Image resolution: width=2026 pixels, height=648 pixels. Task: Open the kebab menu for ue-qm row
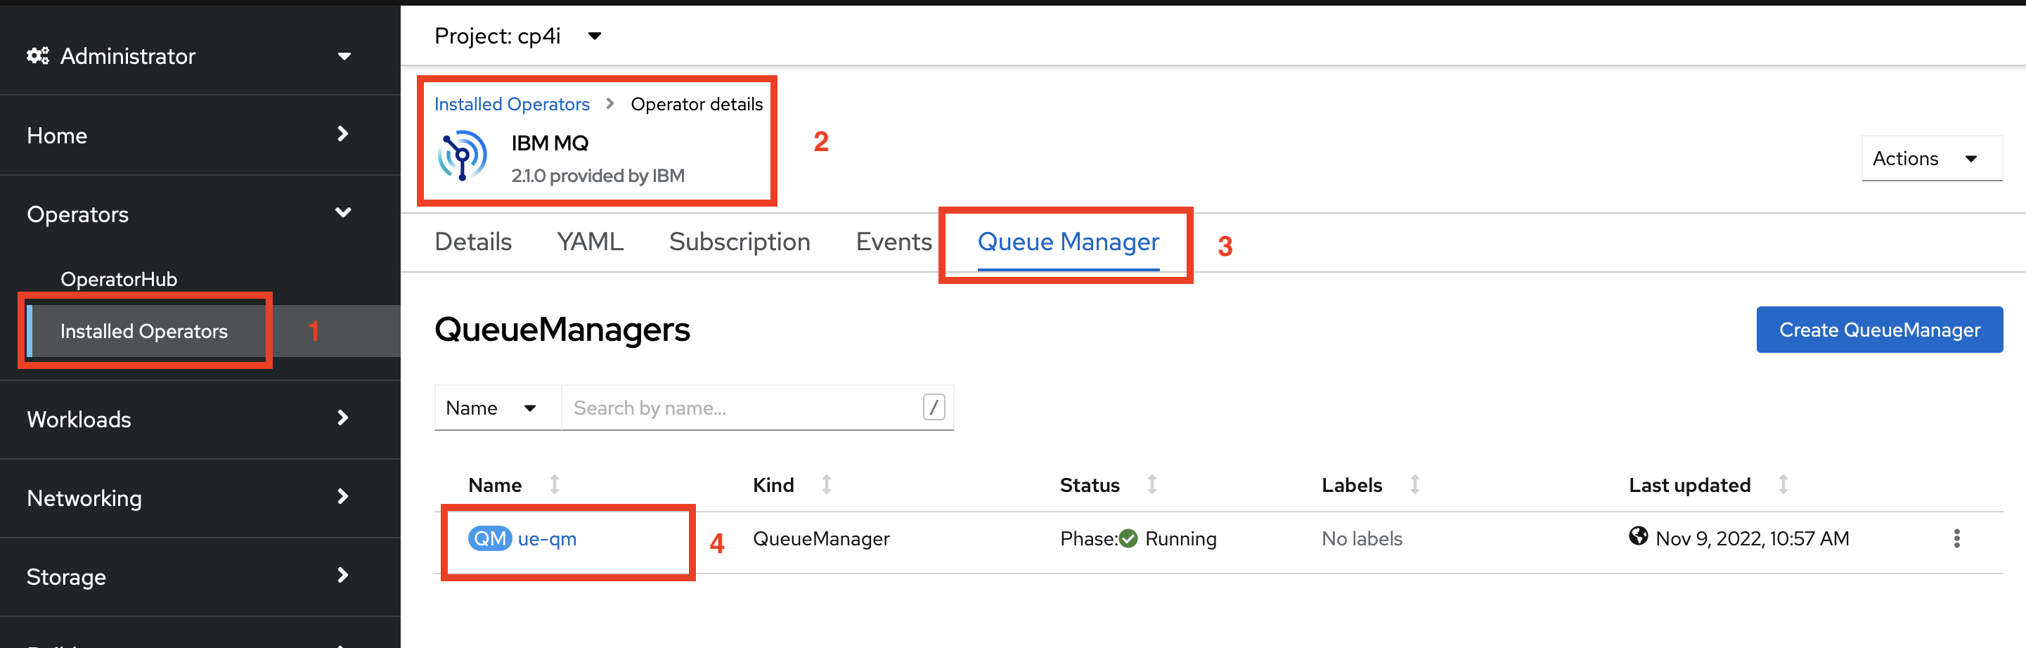click(1957, 538)
